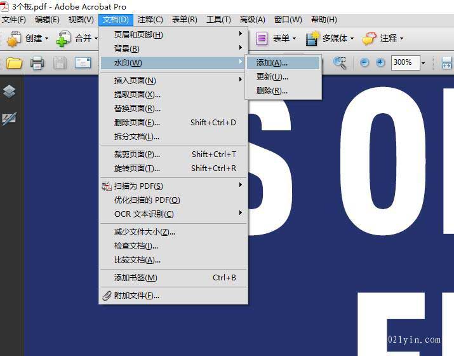Open the Edit (编辑) menu
454x356 pixels.
(x=47, y=20)
